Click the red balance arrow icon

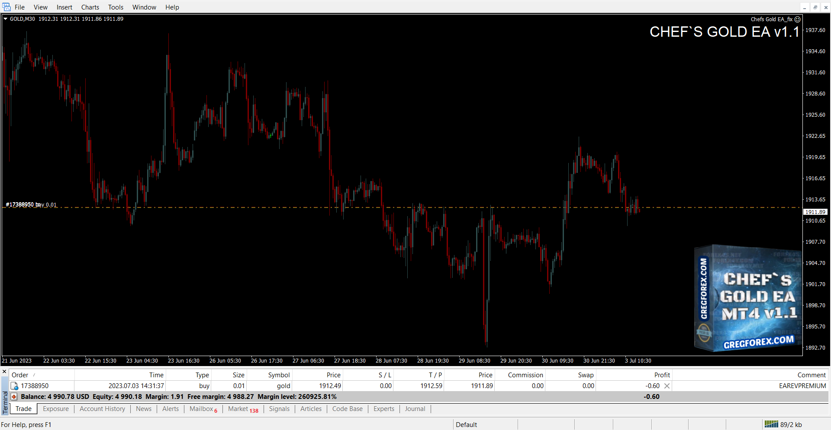pyautogui.click(x=14, y=397)
